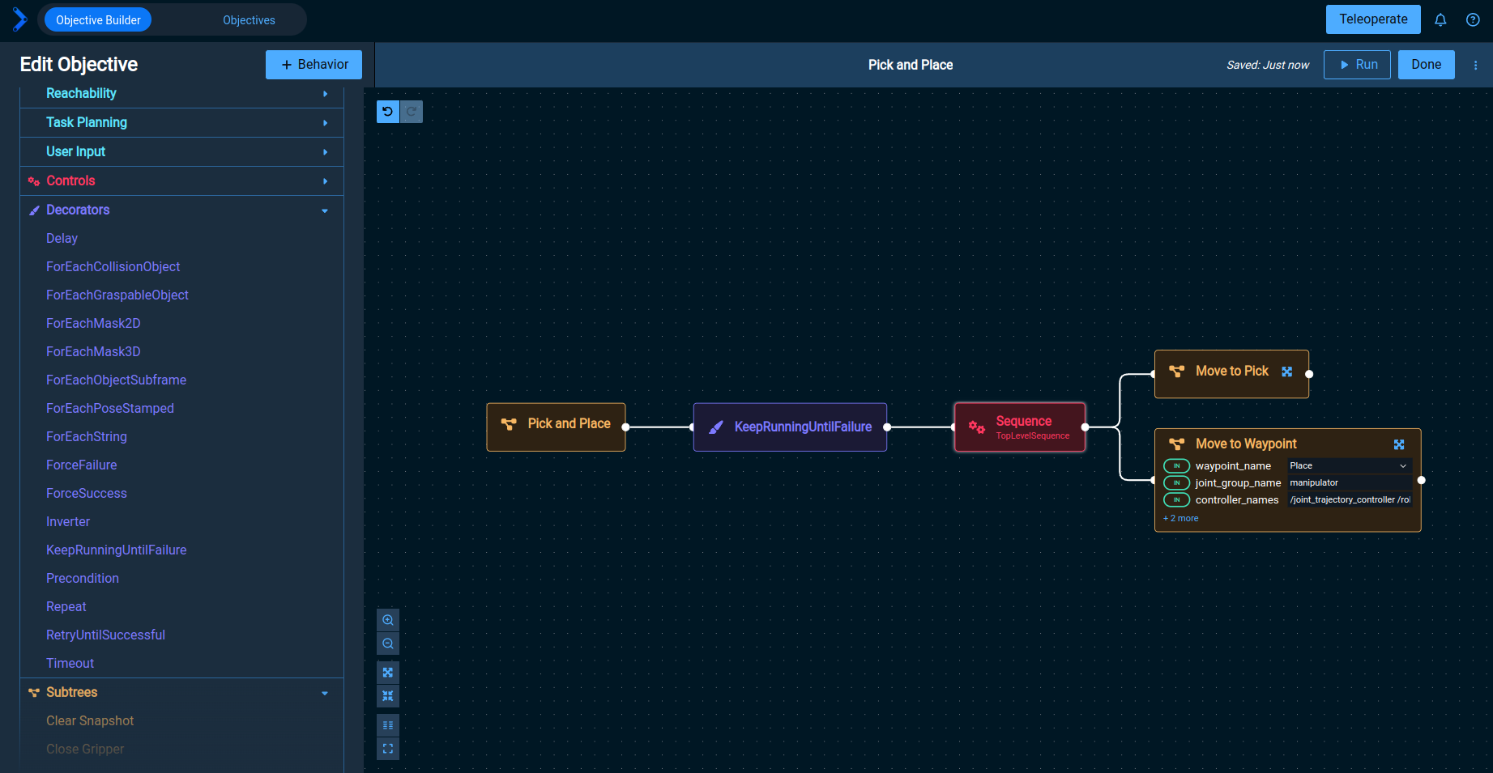Select the ForEachString decorator
1493x773 pixels.
click(86, 436)
